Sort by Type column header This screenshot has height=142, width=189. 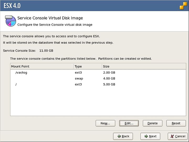pos(88,67)
